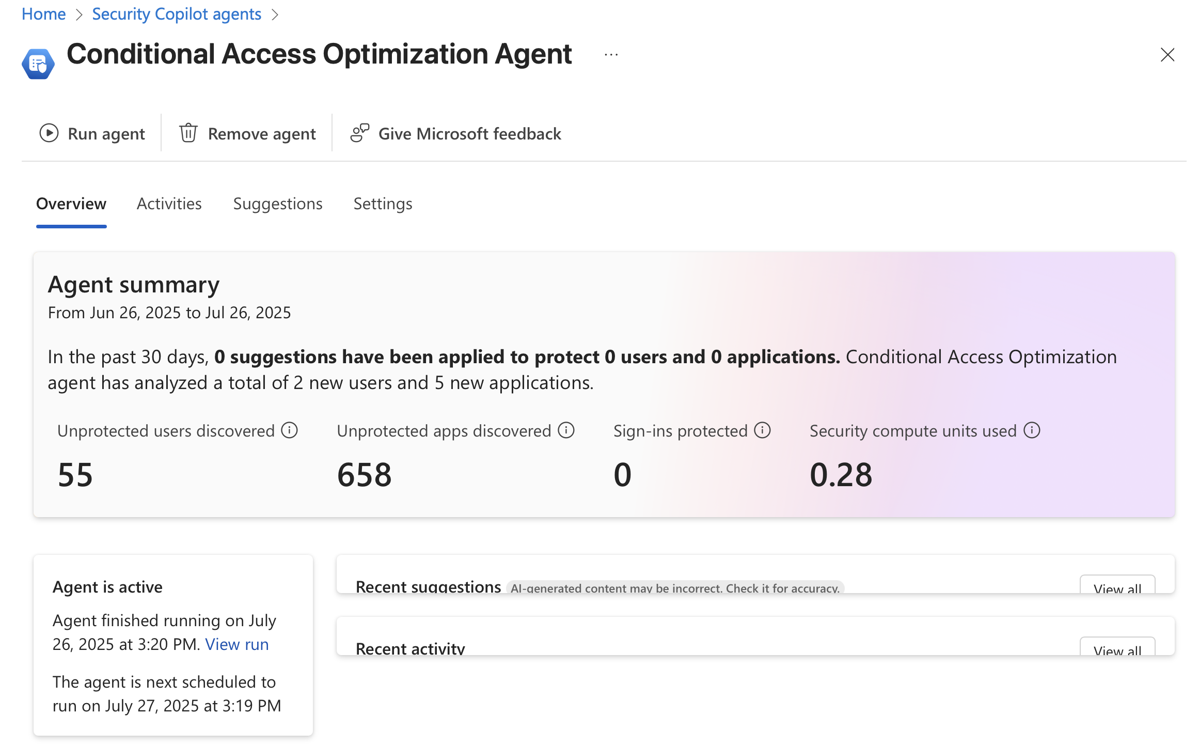This screenshot has width=1199, height=745.
Task: Click the Recent suggestions heading
Action: pos(429,586)
